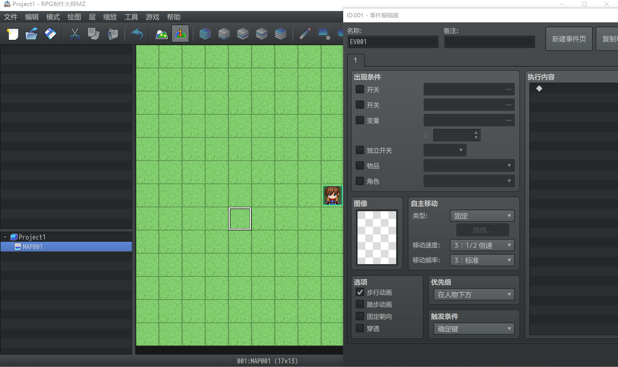
Task: Enable the 穿透 checkbox
Action: click(360, 328)
